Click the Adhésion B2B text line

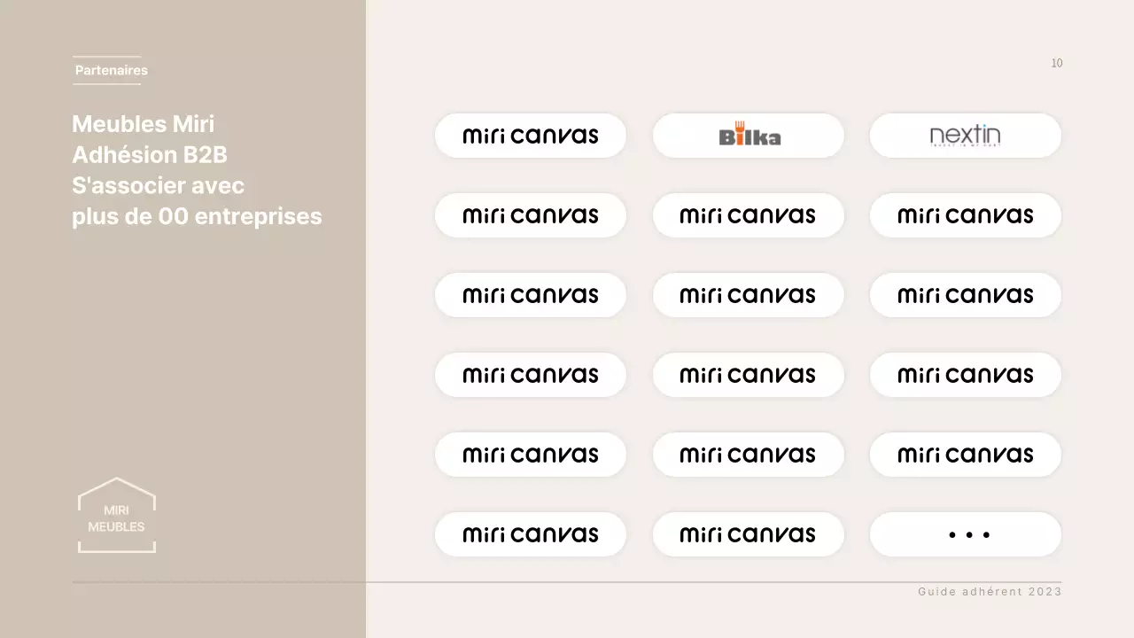(150, 155)
